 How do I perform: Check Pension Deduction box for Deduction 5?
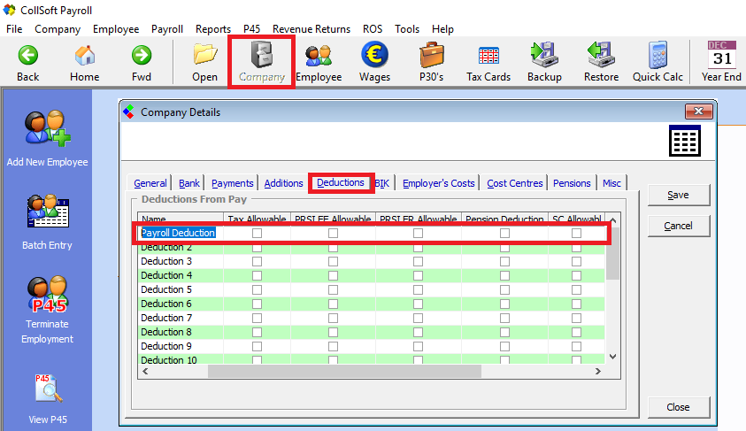pyautogui.click(x=504, y=289)
